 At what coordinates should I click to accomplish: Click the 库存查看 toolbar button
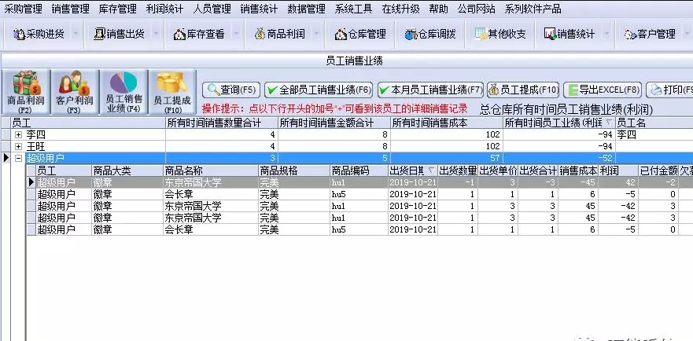(x=199, y=34)
